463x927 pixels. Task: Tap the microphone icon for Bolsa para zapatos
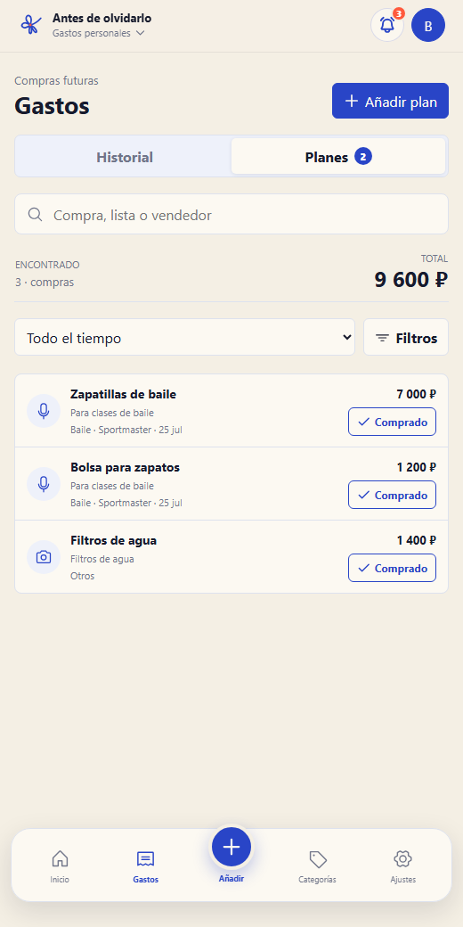click(44, 484)
